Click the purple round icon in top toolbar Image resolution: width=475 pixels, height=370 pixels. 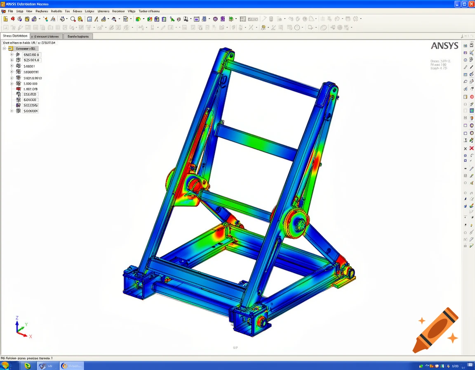[215, 19]
